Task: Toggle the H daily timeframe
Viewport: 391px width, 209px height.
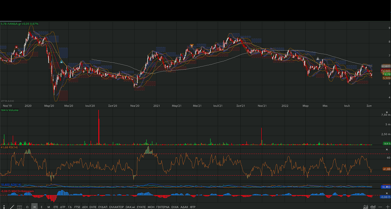Action: tap(35, 207)
